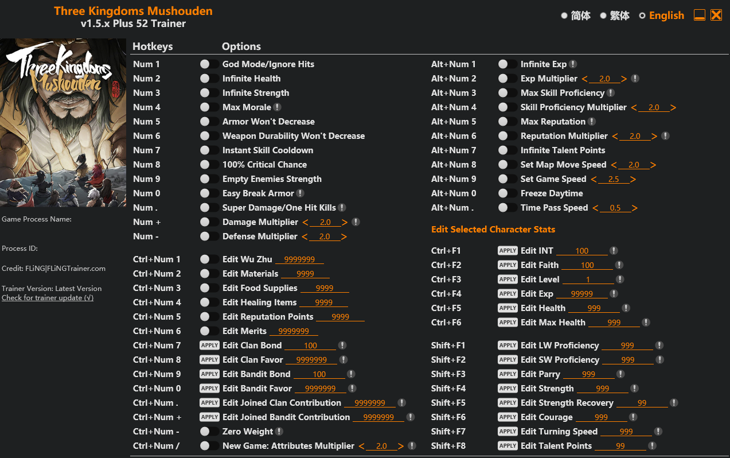
Task: Click info icon next to Edit Strength Recovery
Action: (674, 403)
